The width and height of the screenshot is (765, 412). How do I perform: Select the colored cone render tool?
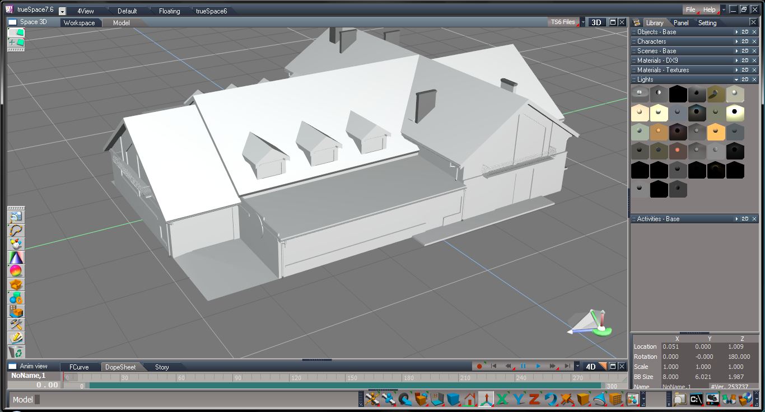tap(16, 257)
